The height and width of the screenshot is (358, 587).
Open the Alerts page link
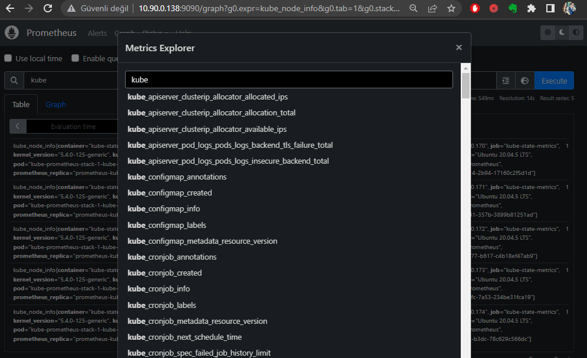click(x=97, y=34)
